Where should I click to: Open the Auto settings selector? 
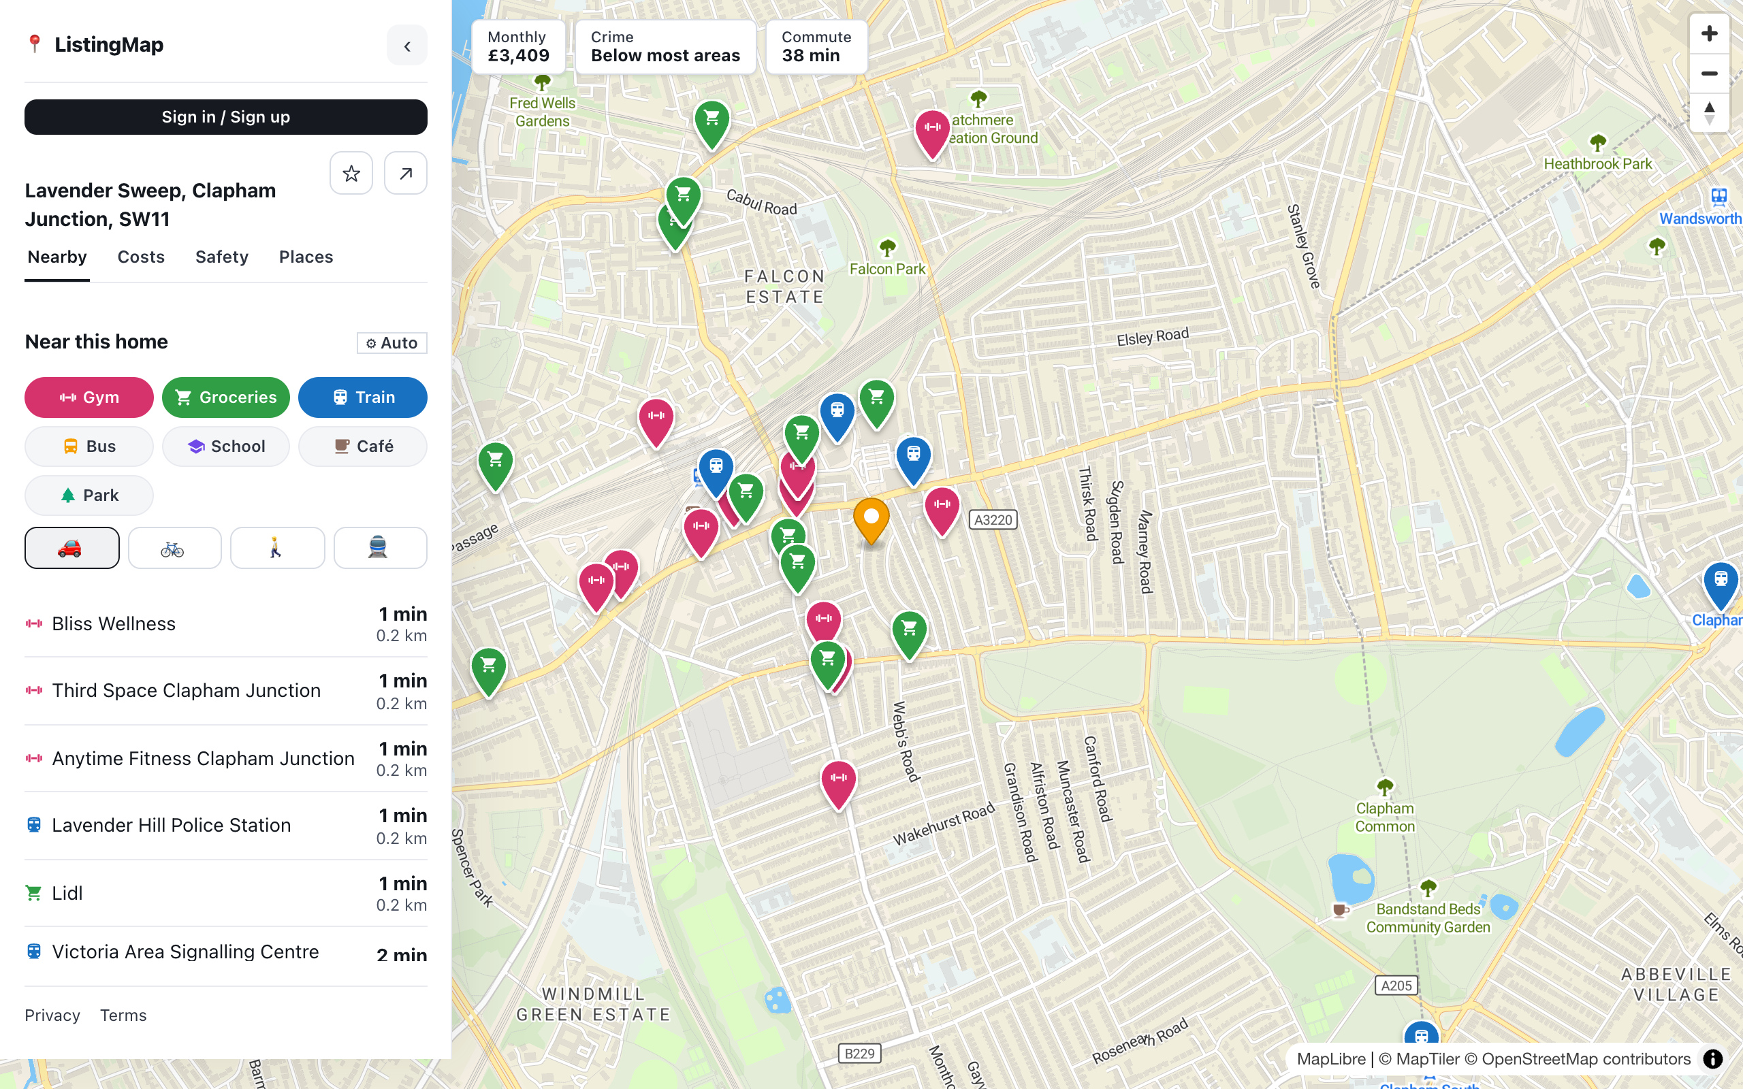tap(391, 343)
